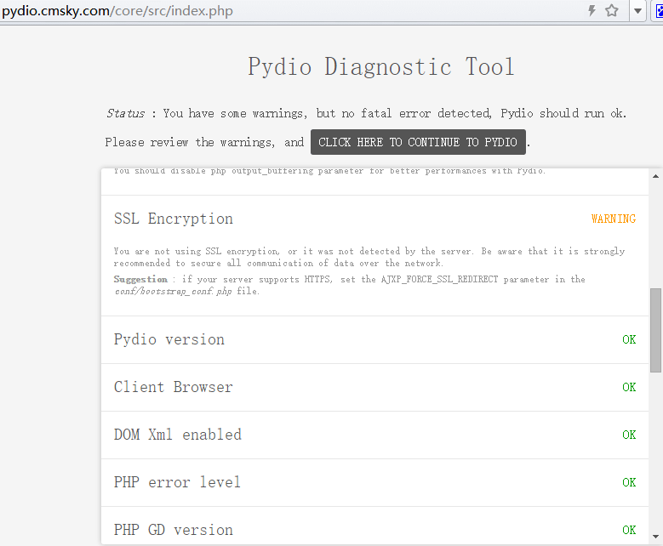The image size is (663, 546).
Task: Click the OK status for Pydio version
Action: [629, 339]
